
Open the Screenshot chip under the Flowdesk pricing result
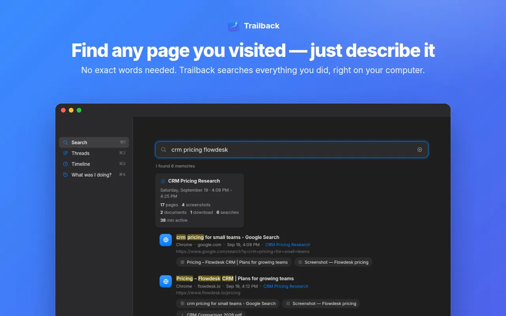(x=321, y=304)
